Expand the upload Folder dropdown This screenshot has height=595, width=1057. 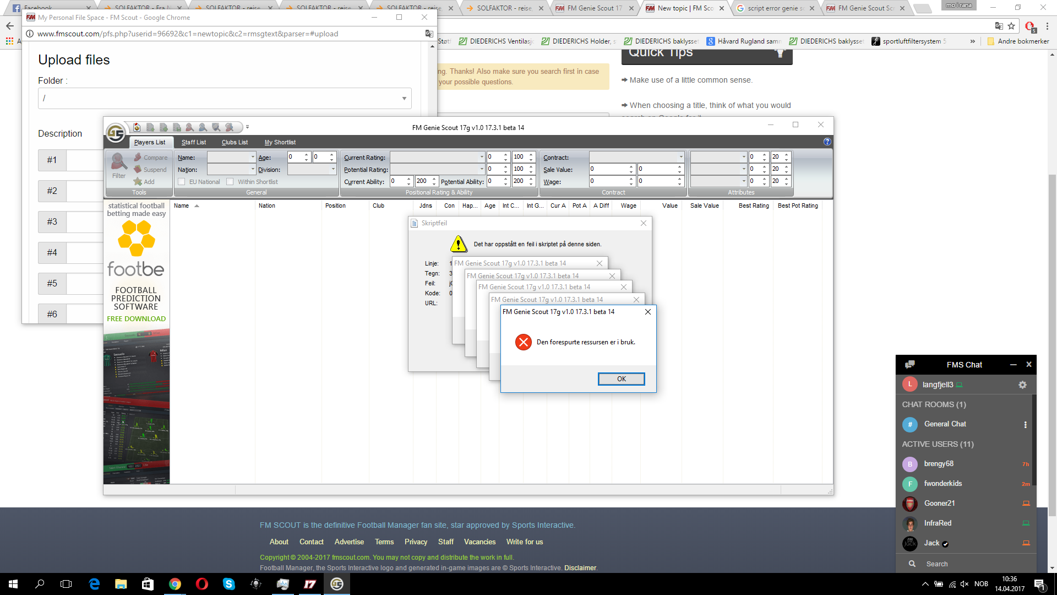tap(404, 99)
